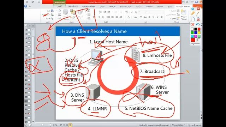Click the zoom in plus button
226x127 pixels.
30,125
